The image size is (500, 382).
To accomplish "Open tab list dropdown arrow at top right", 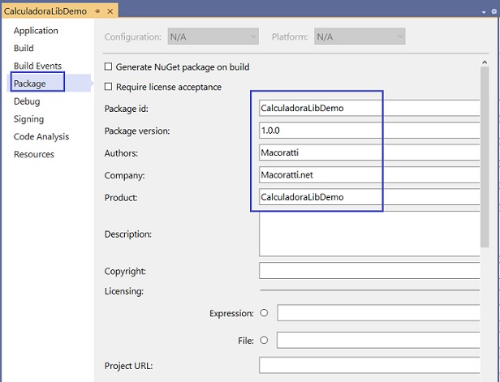I will click(x=484, y=12).
